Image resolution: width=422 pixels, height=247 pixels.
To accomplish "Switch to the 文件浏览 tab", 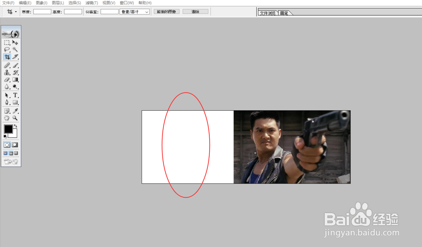I will (268, 13).
